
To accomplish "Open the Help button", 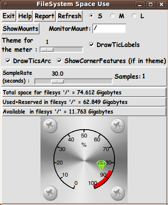I will coord(25,16).
